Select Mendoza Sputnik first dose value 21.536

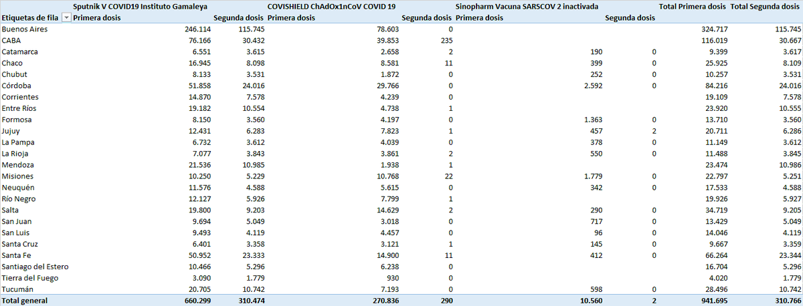(199, 165)
